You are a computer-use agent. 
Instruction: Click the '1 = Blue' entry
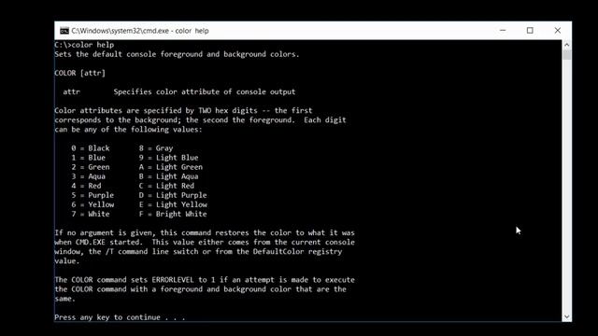(88, 158)
